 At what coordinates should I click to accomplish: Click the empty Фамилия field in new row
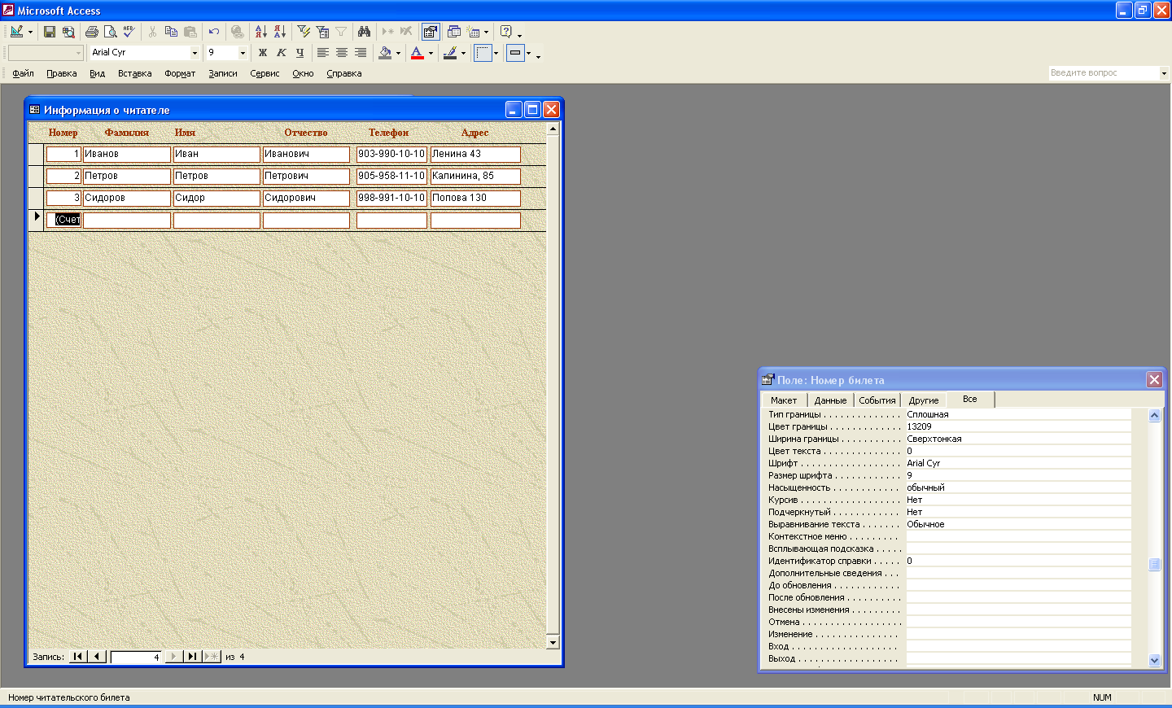coord(127,220)
